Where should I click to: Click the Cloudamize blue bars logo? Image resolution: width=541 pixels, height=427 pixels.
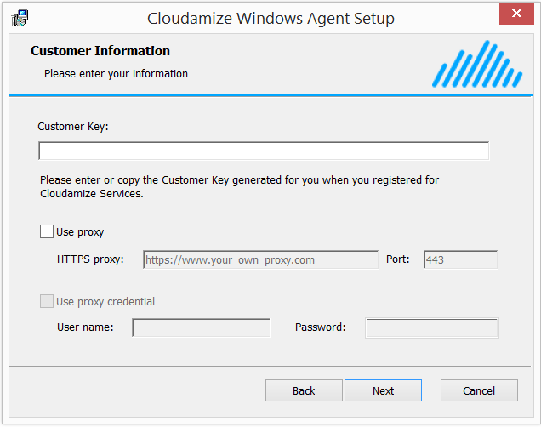(477, 65)
